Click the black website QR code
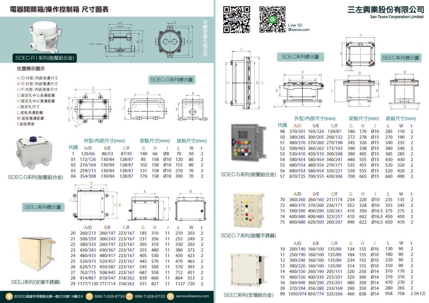The height and width of the screenshot is (303, 429). click(237, 20)
